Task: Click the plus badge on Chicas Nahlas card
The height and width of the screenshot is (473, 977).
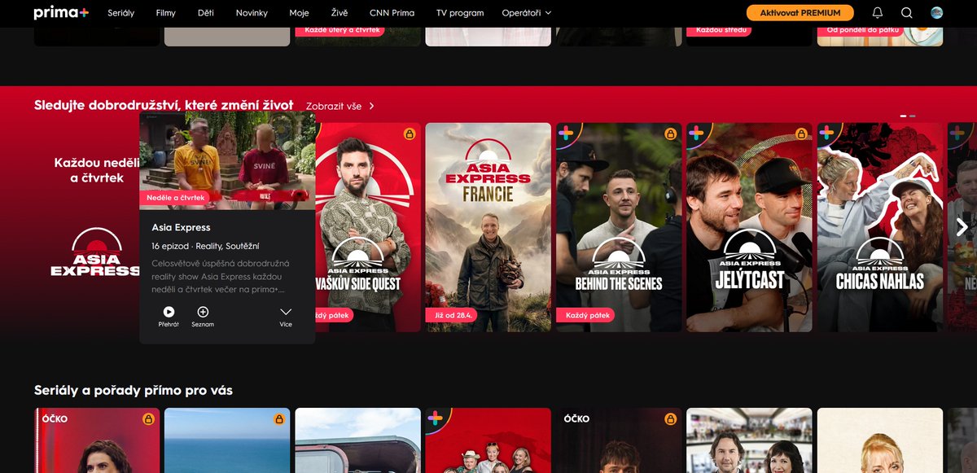Action: [826, 133]
